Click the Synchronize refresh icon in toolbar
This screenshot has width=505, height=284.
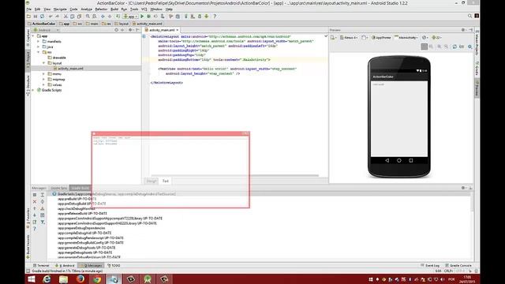[42, 16]
